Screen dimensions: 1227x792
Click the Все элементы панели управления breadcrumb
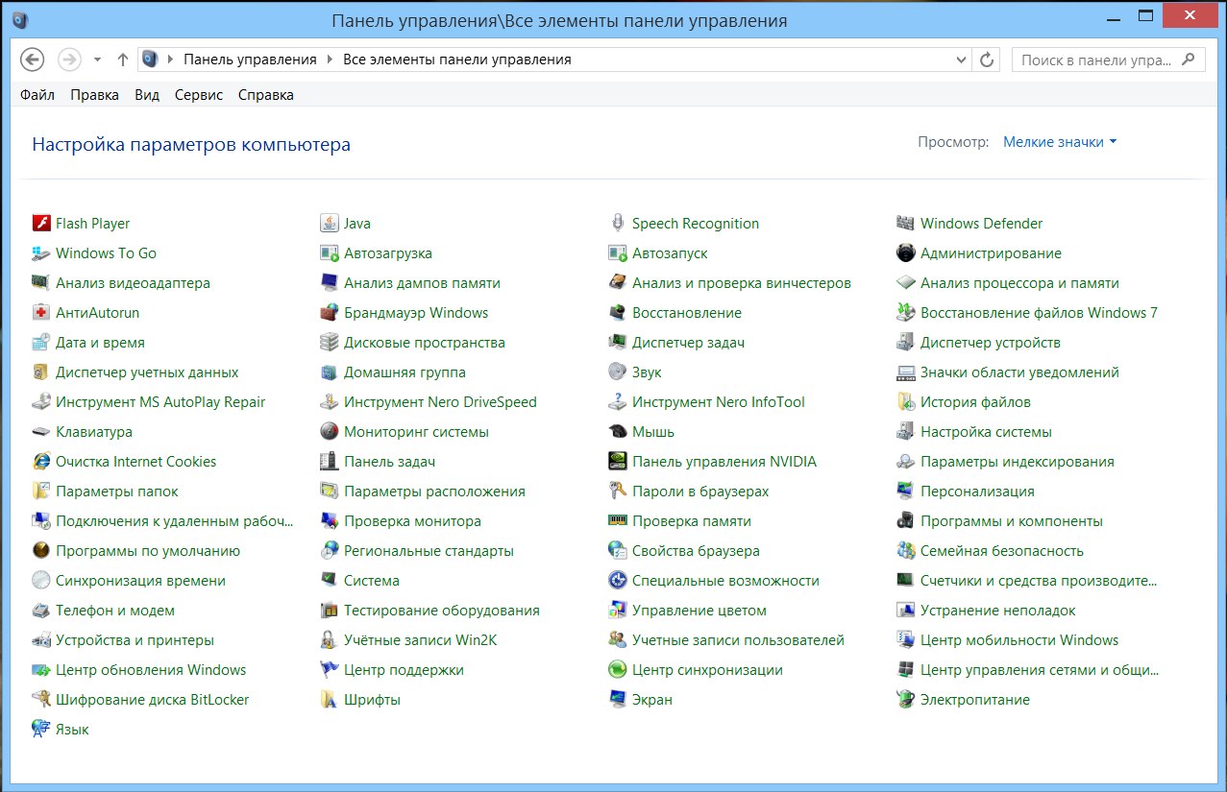coord(457,60)
